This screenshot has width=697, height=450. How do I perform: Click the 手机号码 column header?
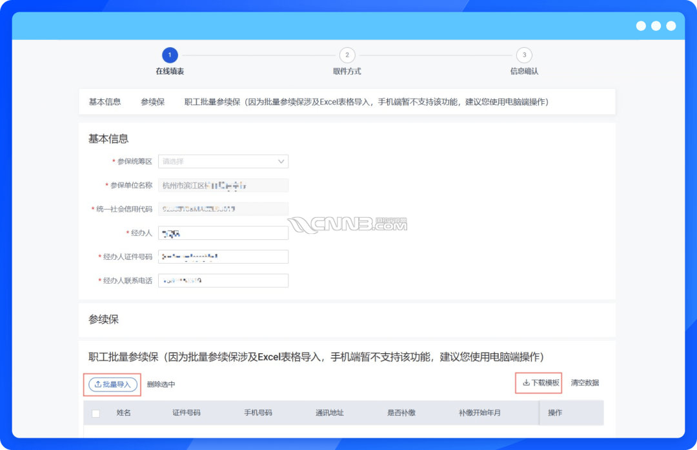tap(258, 413)
